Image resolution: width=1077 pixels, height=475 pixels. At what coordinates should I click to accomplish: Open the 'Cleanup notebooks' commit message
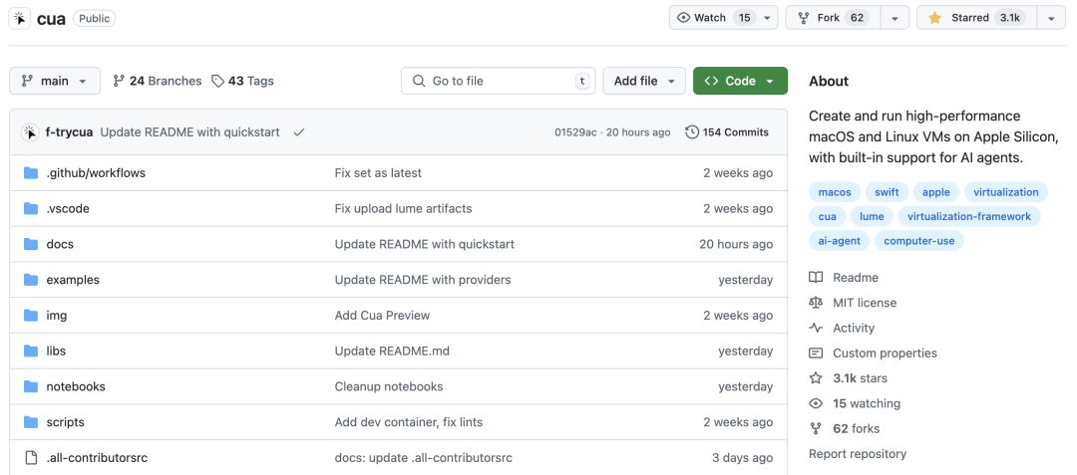coord(389,386)
